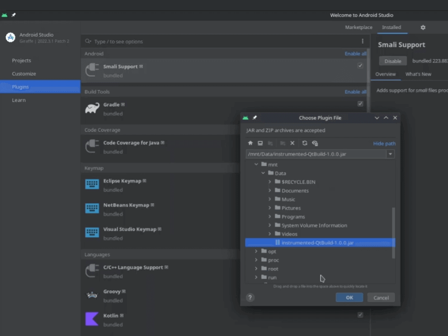
Task: Click the file tree vertical scrollbar
Action: (x=393, y=233)
